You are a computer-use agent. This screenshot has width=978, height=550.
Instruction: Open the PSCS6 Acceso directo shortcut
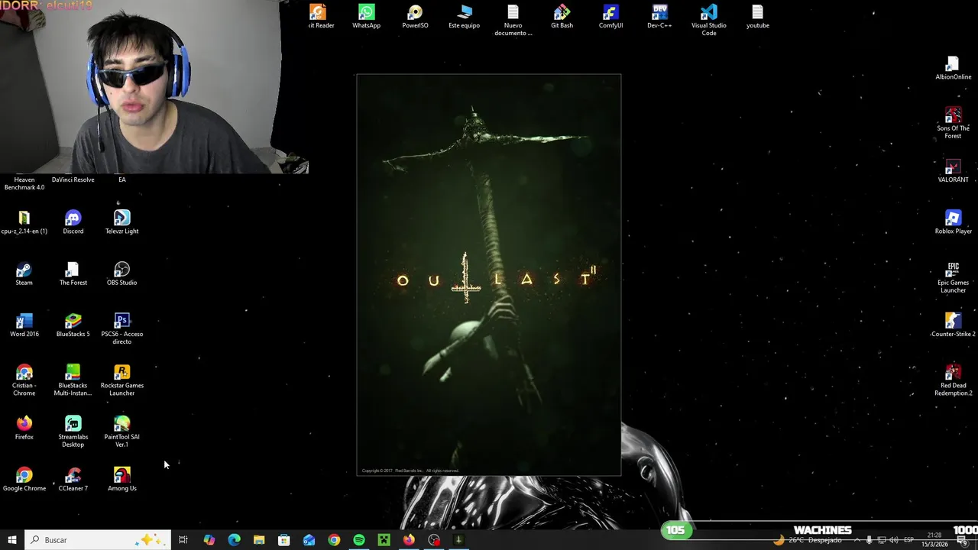coord(121,329)
